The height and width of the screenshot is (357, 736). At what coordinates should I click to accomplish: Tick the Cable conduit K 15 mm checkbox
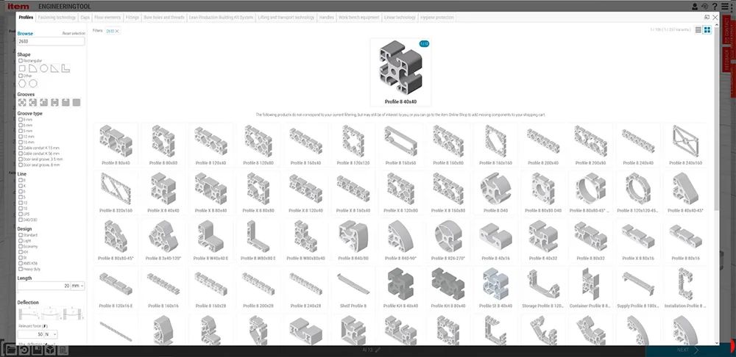click(20, 148)
